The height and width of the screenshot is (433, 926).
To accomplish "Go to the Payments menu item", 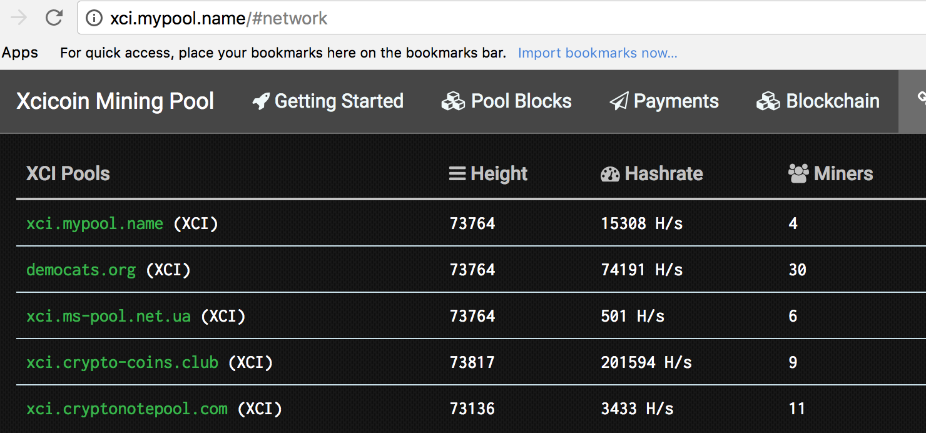I will pyautogui.click(x=664, y=101).
